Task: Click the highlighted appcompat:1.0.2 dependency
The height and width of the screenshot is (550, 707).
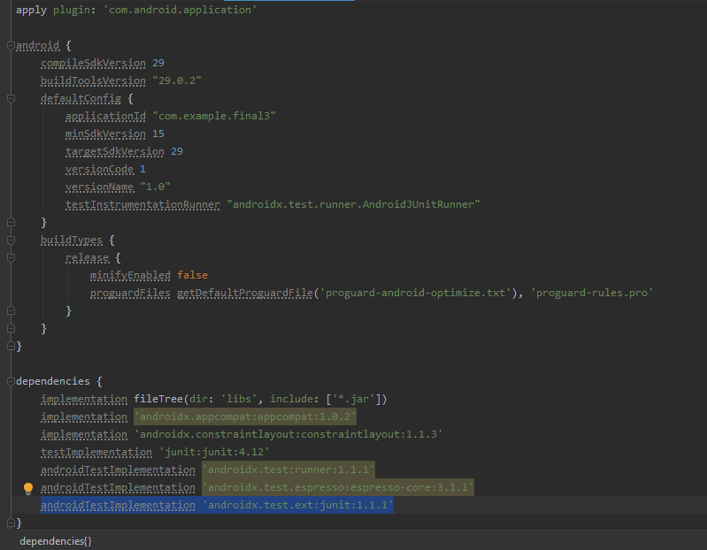Action: point(245,416)
